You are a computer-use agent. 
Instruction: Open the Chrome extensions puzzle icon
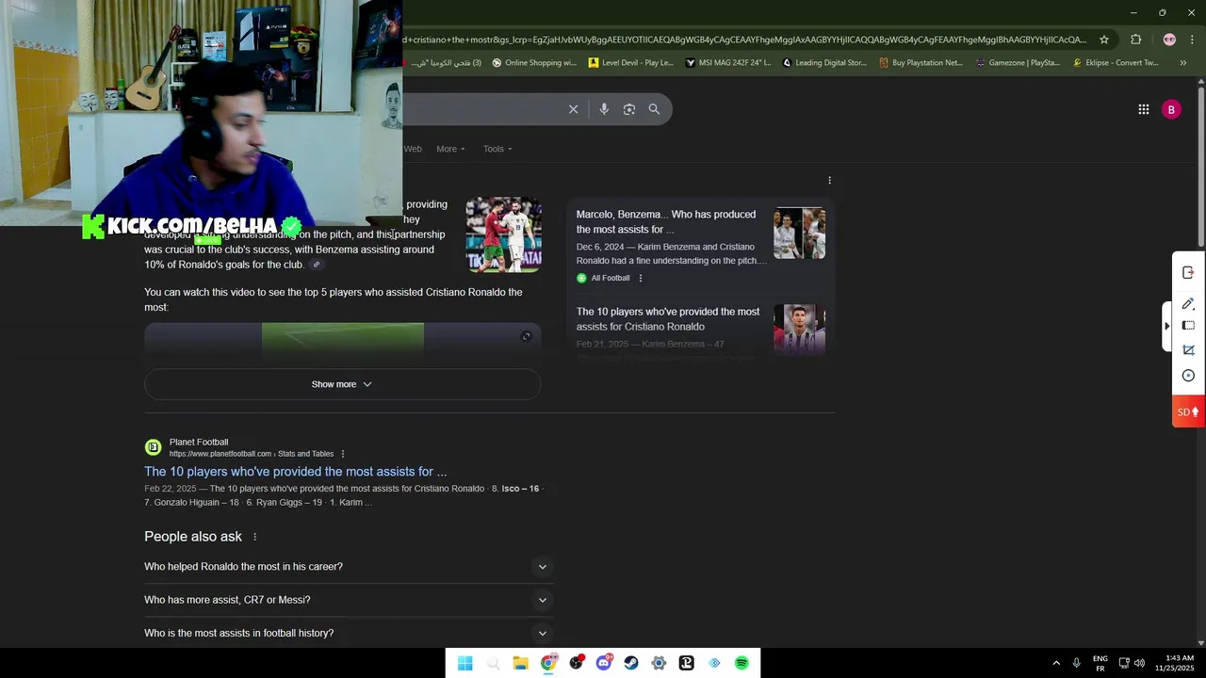[1135, 40]
